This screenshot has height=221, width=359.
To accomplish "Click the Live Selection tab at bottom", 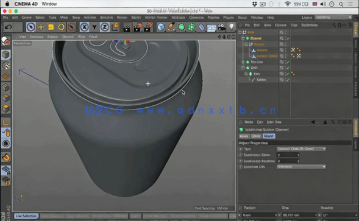I will tap(26, 216).
